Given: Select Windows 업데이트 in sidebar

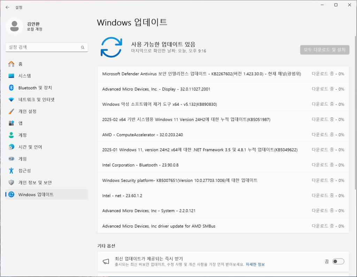Looking at the screenshot, I should [x=47, y=194].
